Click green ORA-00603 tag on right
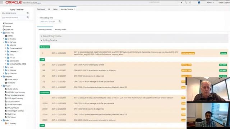This screenshot has width=230, height=129. point(223,70)
